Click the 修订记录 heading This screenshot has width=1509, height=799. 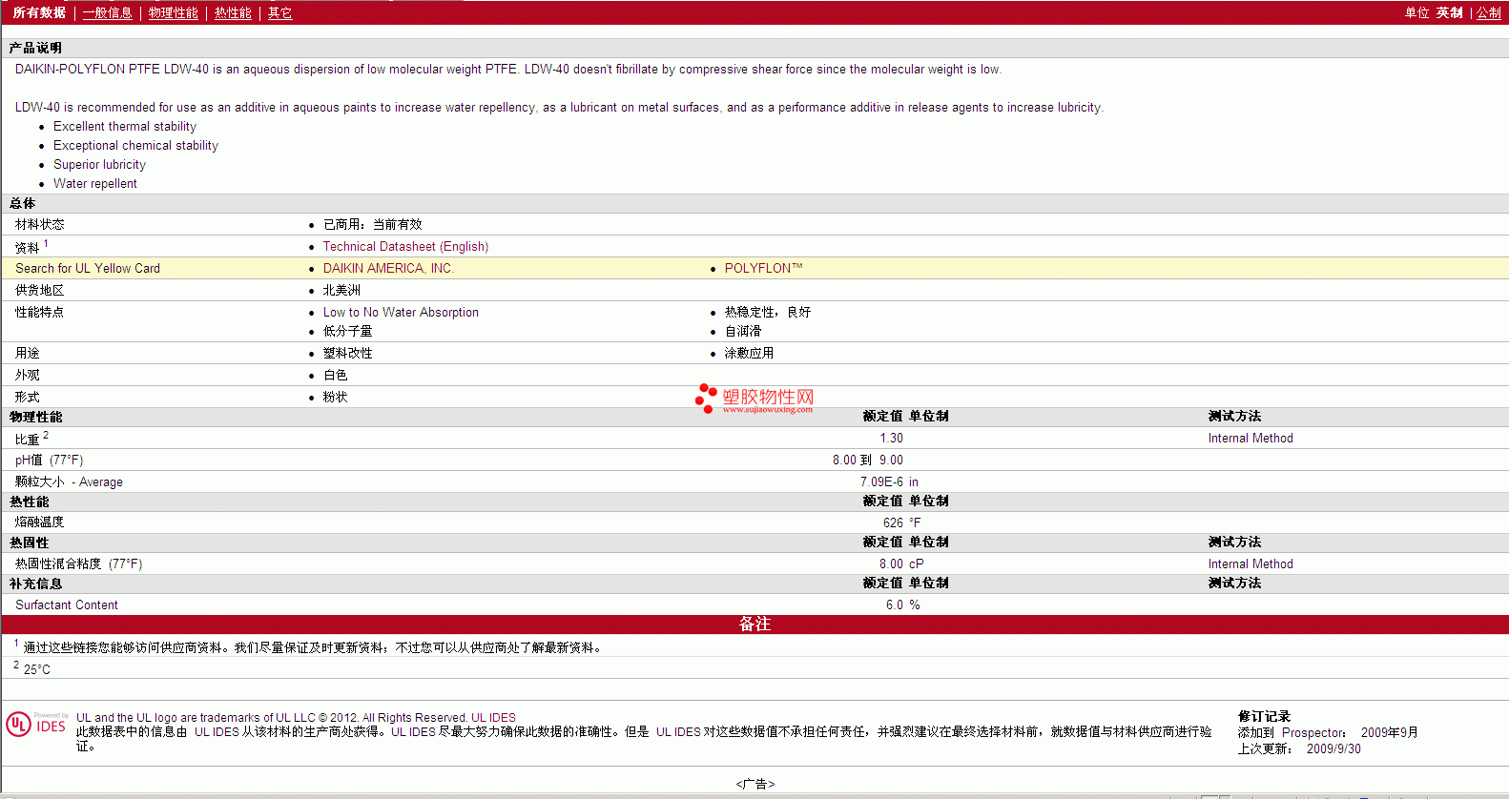tap(1264, 716)
